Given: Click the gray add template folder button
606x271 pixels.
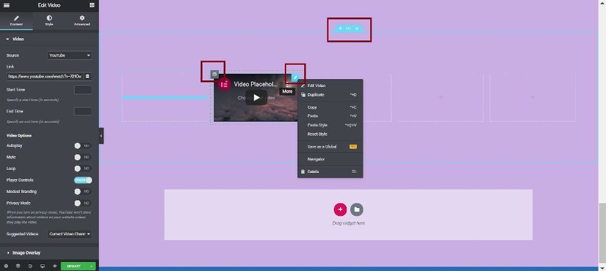Looking at the screenshot, I should tap(357, 209).
